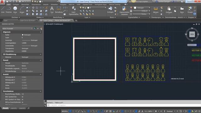Screen dimensions: 201x113
Task: Click the Linientypfaktor value 1.0000
Action: pyautogui.click(x=24, y=43)
